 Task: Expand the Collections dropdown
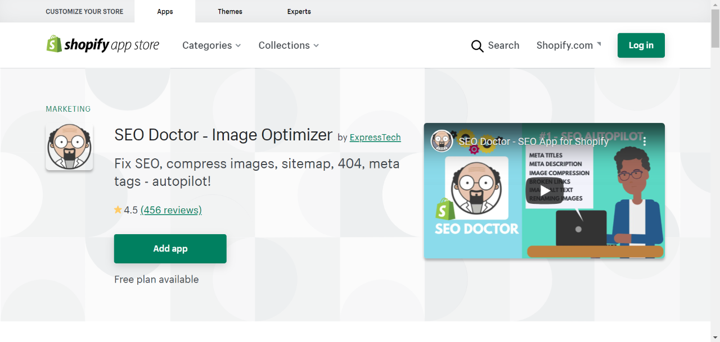289,45
